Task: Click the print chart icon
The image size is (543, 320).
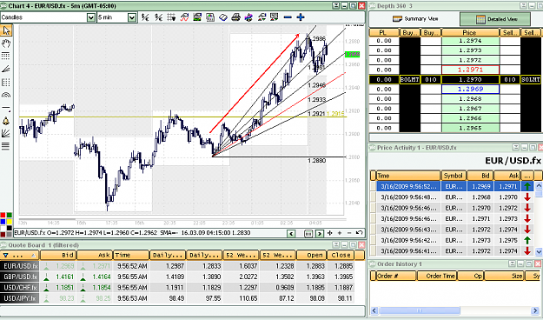Action: (x=235, y=17)
